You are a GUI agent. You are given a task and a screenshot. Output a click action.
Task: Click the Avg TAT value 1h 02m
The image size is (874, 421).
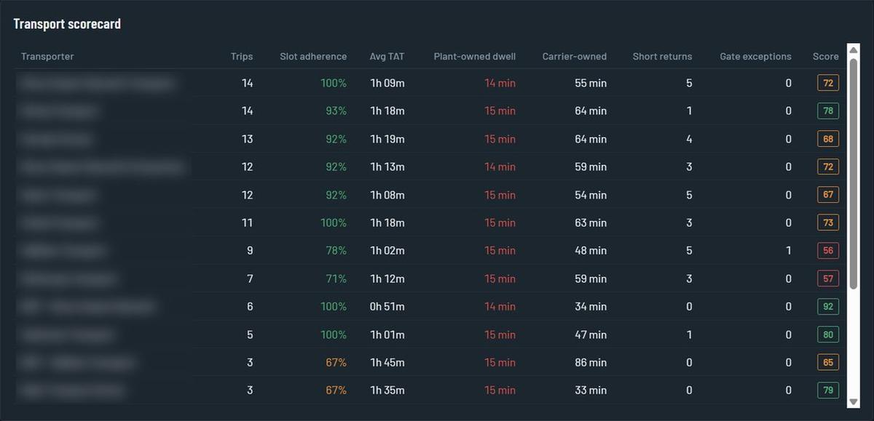click(387, 251)
